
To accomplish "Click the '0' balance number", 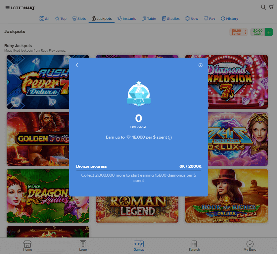I will 139,118.
